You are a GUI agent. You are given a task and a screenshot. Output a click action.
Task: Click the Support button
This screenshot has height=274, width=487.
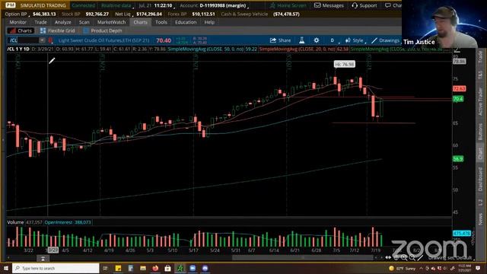point(364,5)
